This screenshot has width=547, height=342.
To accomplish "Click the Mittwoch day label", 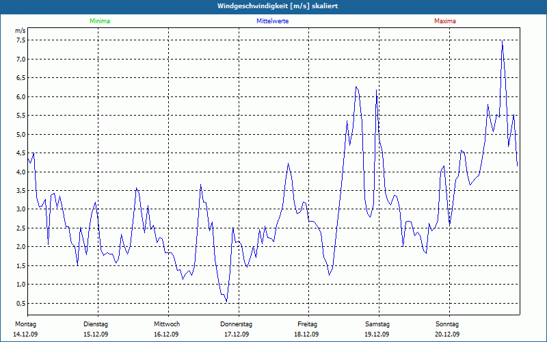I will [167, 324].
